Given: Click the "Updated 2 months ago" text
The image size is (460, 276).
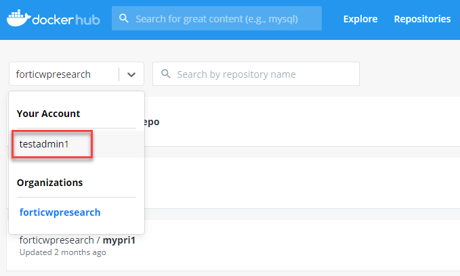Looking at the screenshot, I should coord(62,253).
